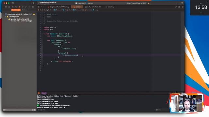Click Components folder in the jump bar
209x117 pixels.
pyautogui.click(x=78, y=10)
